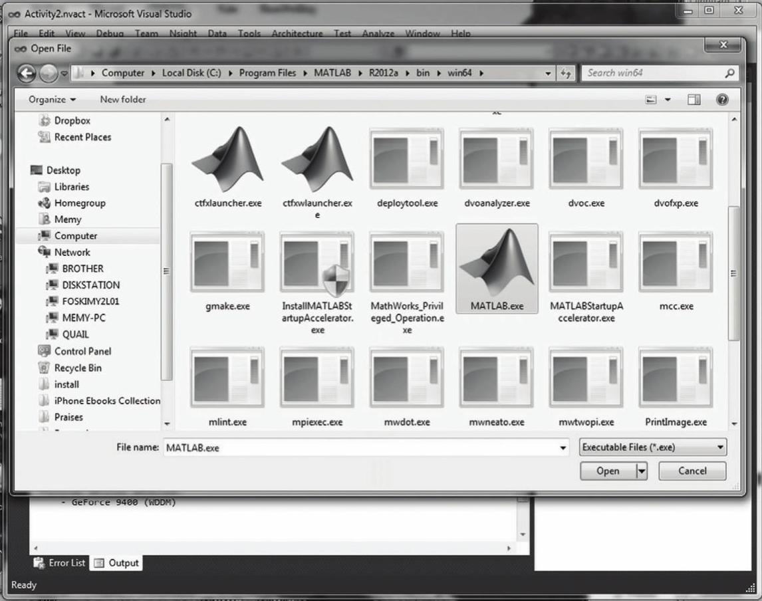Select the mcc.exe file icon

(676, 263)
